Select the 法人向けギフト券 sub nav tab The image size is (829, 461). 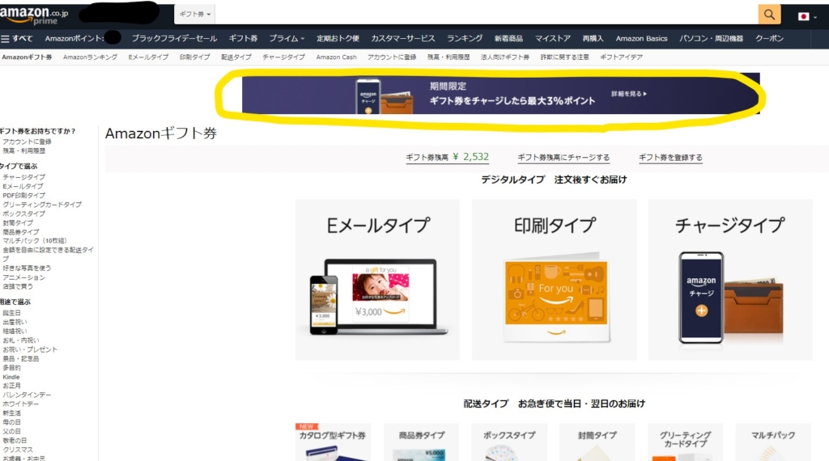[x=505, y=57]
